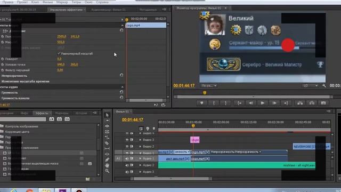Play the program monitor
341x192 pixels.
point(263,103)
